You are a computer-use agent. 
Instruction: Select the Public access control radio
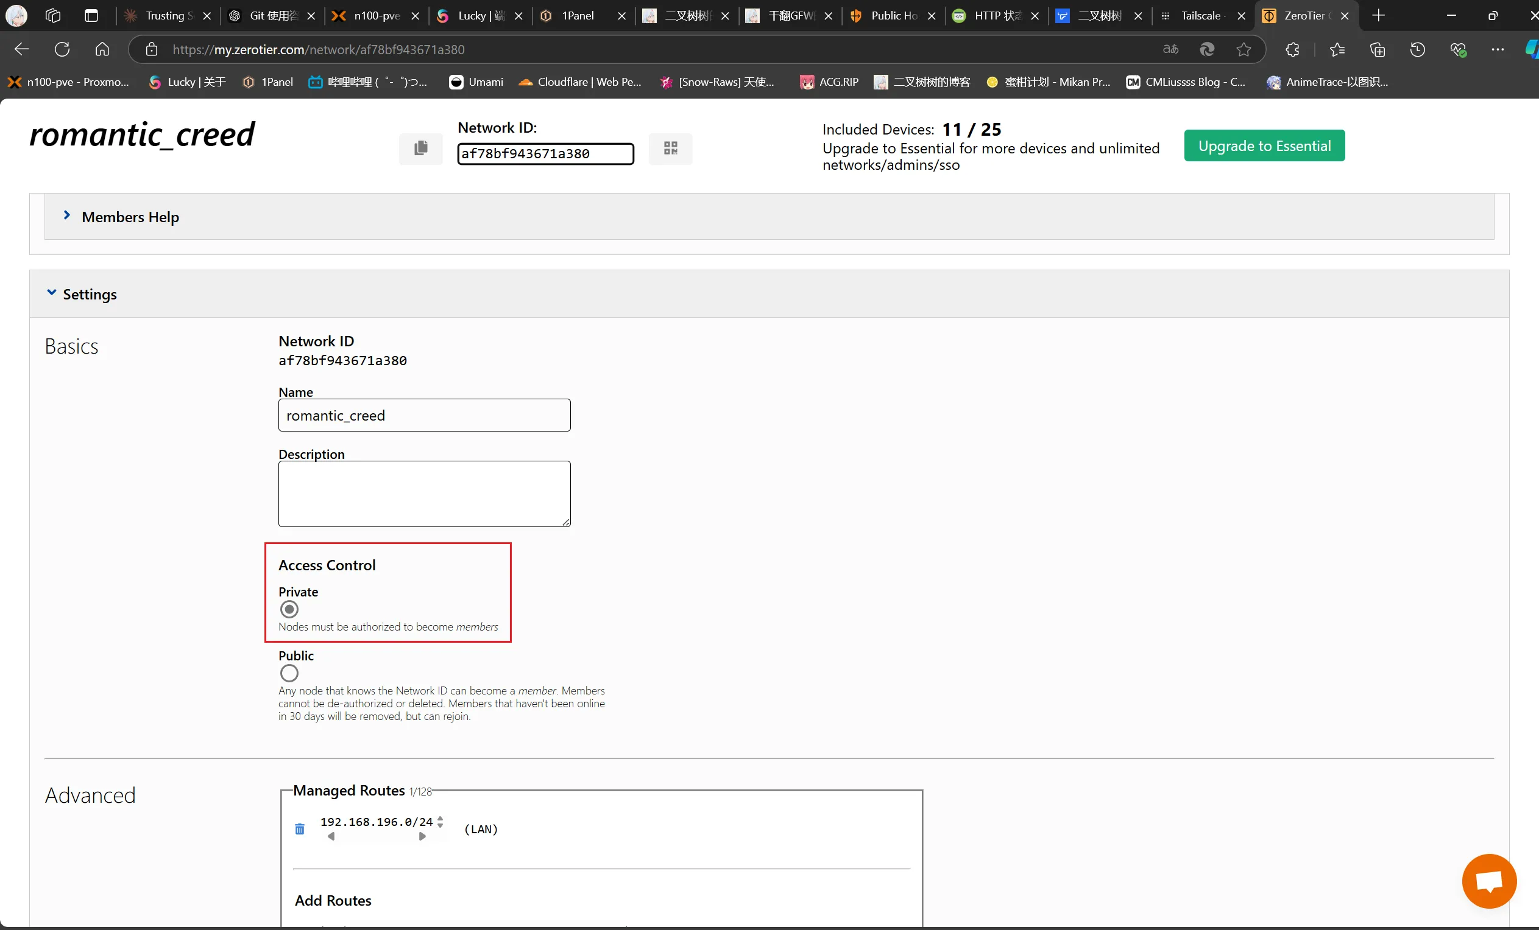[x=289, y=673]
